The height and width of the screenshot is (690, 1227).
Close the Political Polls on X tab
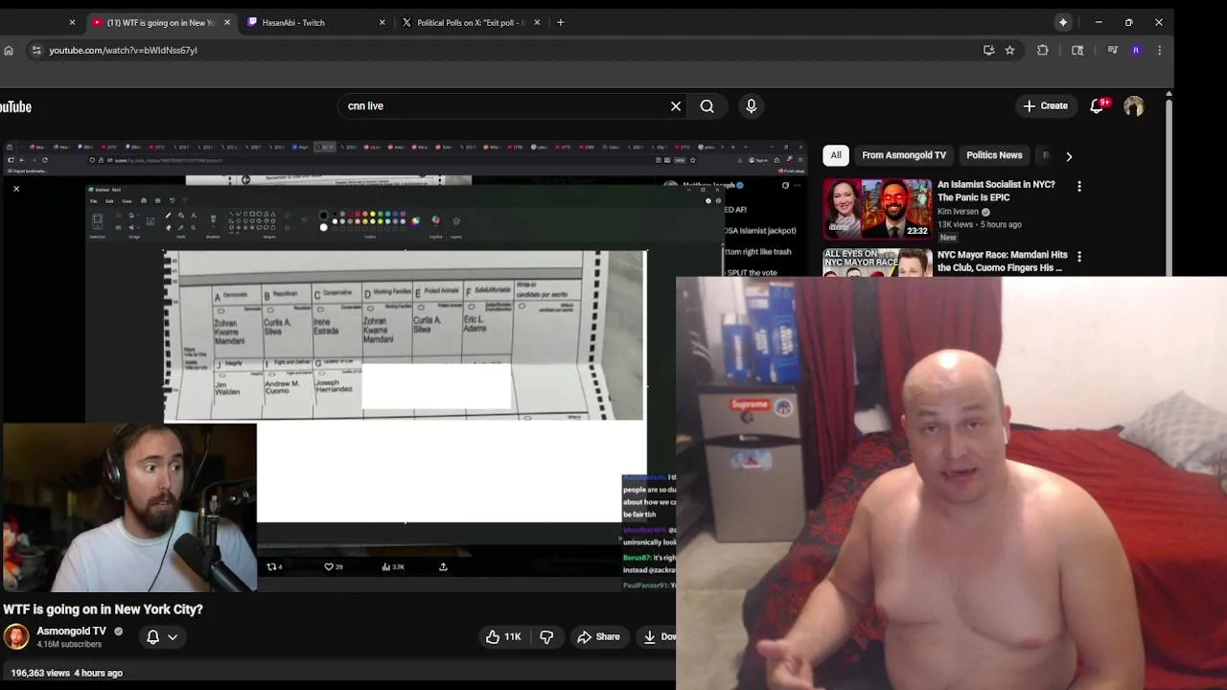pos(537,22)
